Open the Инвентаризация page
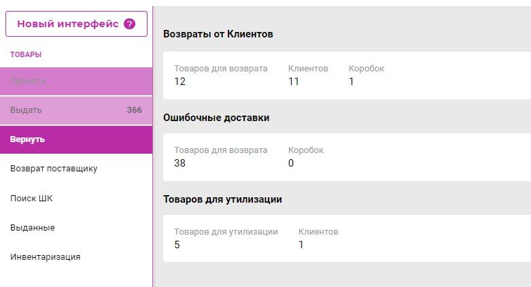 46,257
